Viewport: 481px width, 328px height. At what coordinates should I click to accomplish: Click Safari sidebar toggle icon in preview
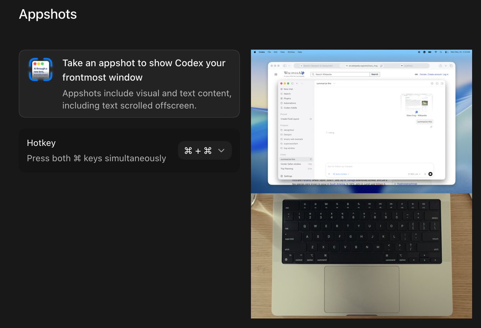point(285,66)
